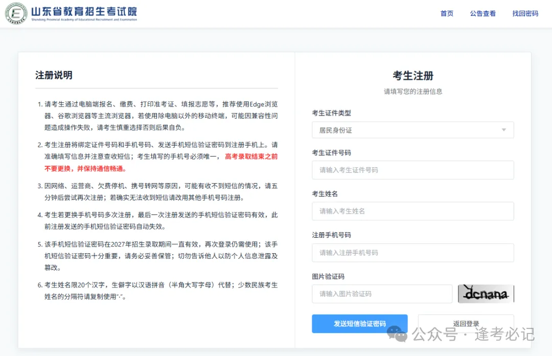The height and width of the screenshot is (356, 552).
Task: Click the 考生注册 form title
Action: [x=413, y=75]
